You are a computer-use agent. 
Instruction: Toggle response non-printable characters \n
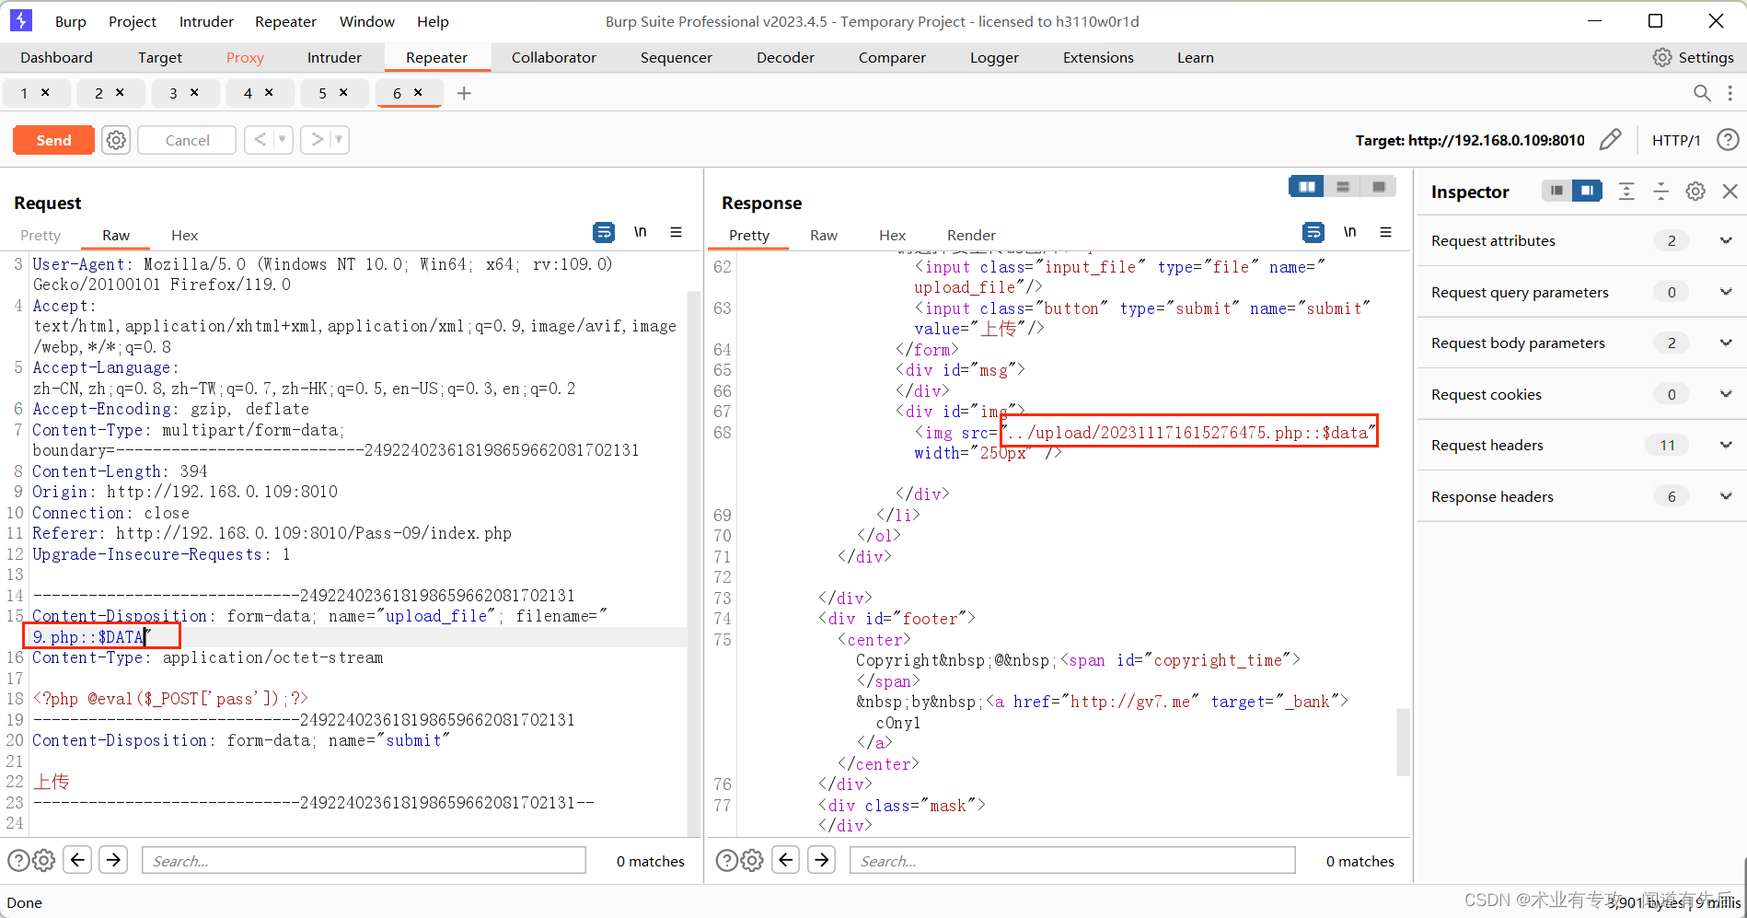(1349, 232)
